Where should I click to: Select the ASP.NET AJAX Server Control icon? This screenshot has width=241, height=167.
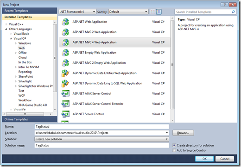coord(65,93)
